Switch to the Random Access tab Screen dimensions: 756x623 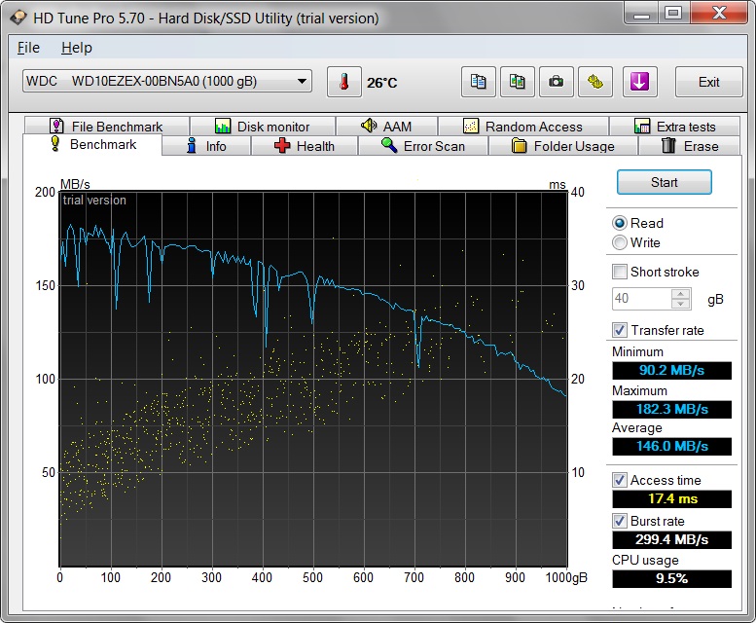click(522, 127)
